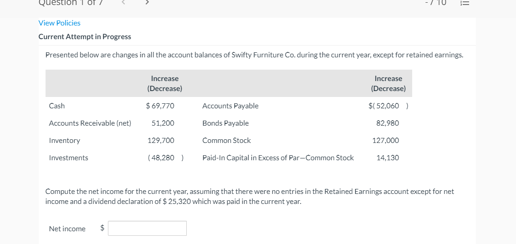Select the 82,980 bonds amount
This screenshot has width=516, height=244.
(x=387, y=123)
